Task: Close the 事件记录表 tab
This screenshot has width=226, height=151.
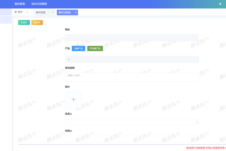Action: tap(76, 12)
